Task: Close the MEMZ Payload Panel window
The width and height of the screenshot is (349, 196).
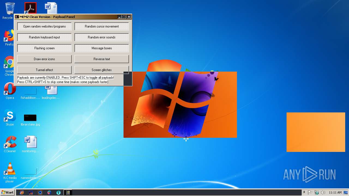Action: coord(129,17)
